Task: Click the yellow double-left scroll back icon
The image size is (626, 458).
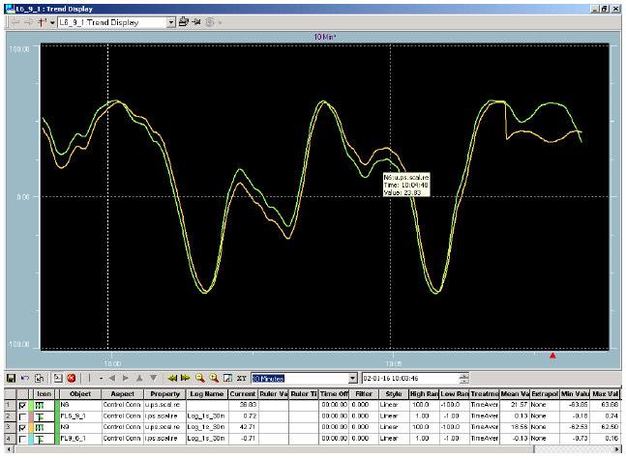Action: coord(172,378)
